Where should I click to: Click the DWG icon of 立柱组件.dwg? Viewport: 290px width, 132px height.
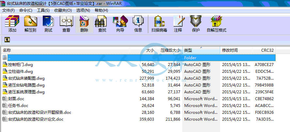click(5, 72)
